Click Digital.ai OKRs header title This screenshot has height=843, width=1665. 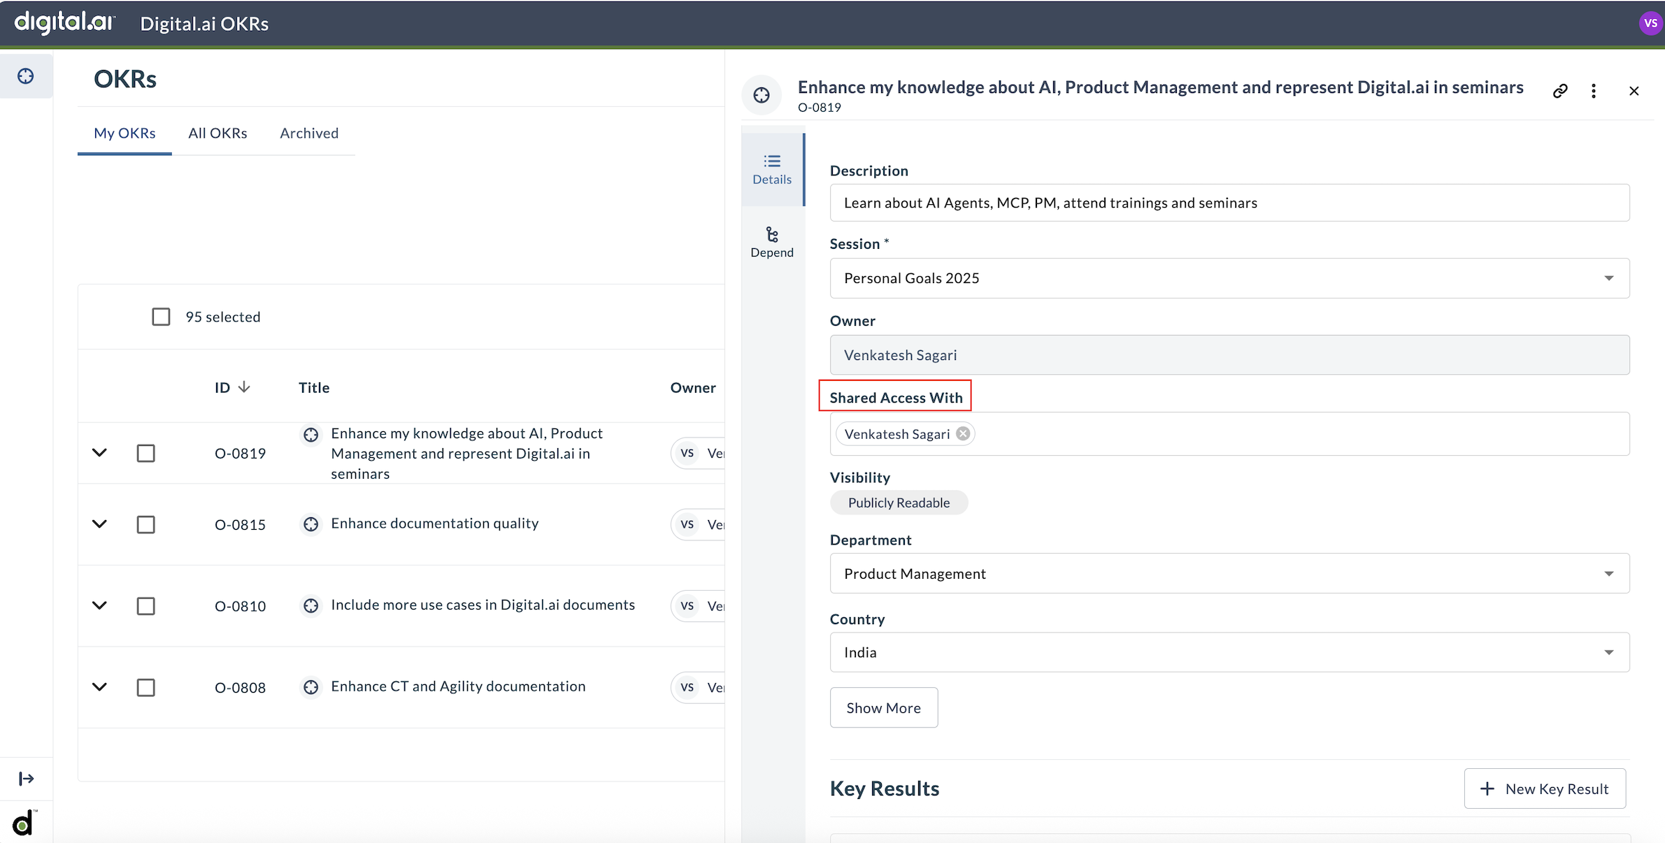click(204, 24)
